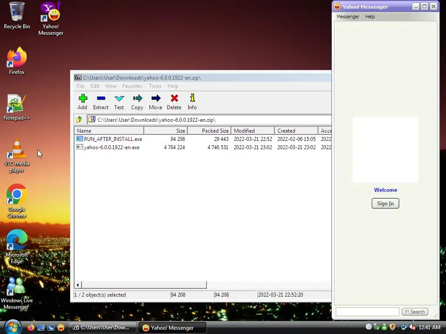Click the Y! Search button
The image size is (446, 334).
click(x=415, y=311)
